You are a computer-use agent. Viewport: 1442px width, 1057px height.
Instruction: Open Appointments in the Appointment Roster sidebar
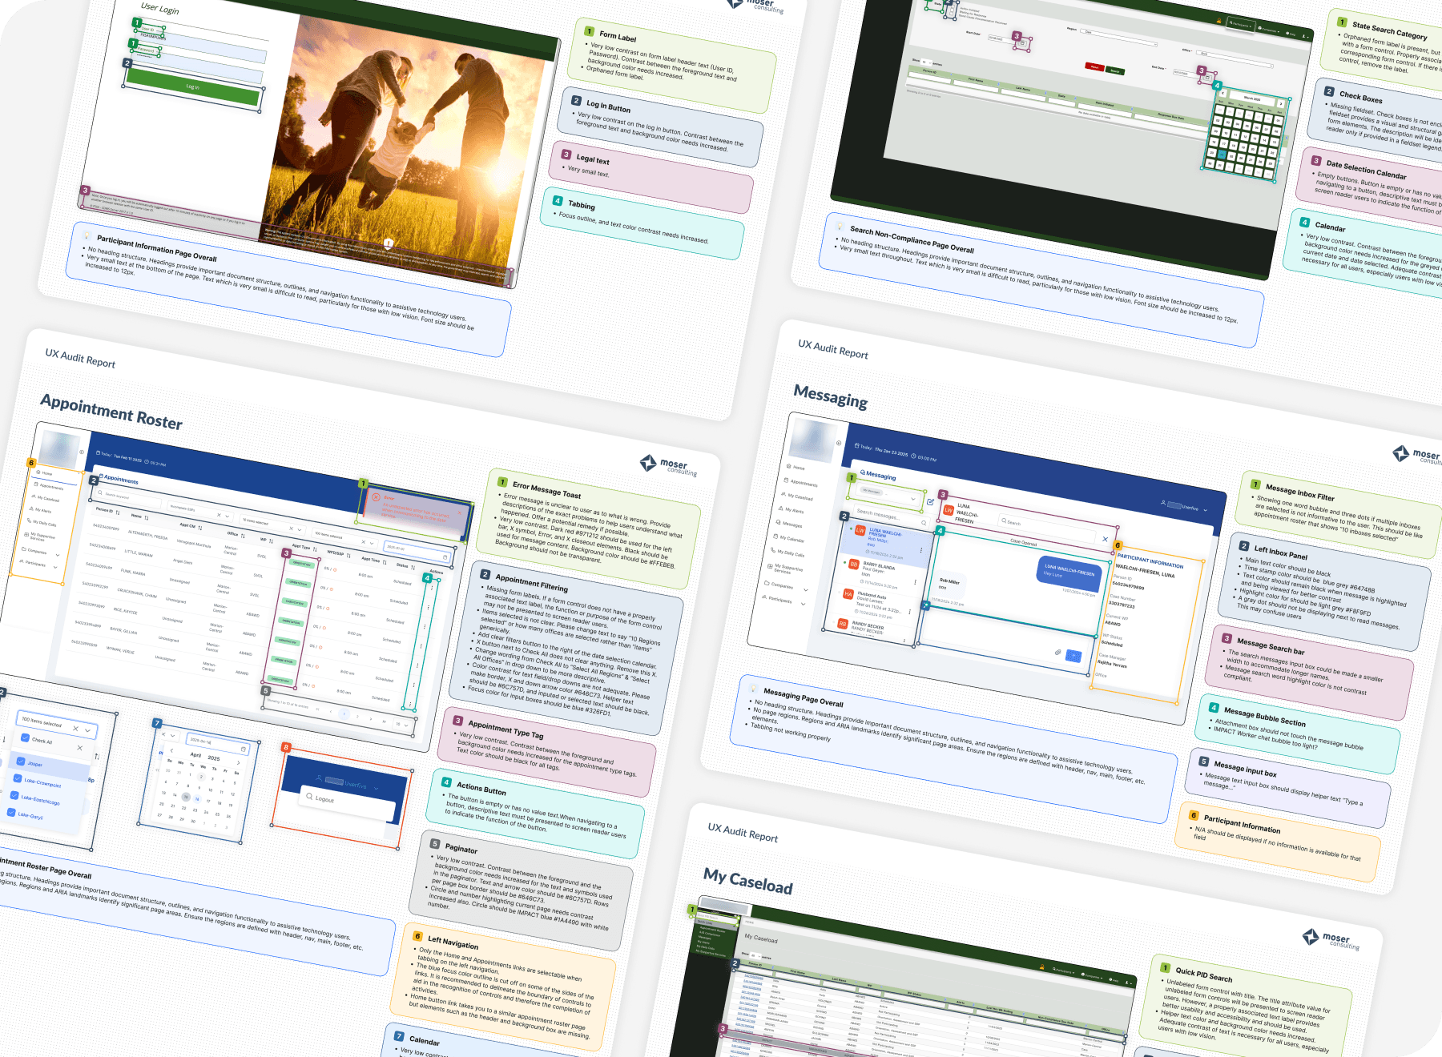coord(50,486)
